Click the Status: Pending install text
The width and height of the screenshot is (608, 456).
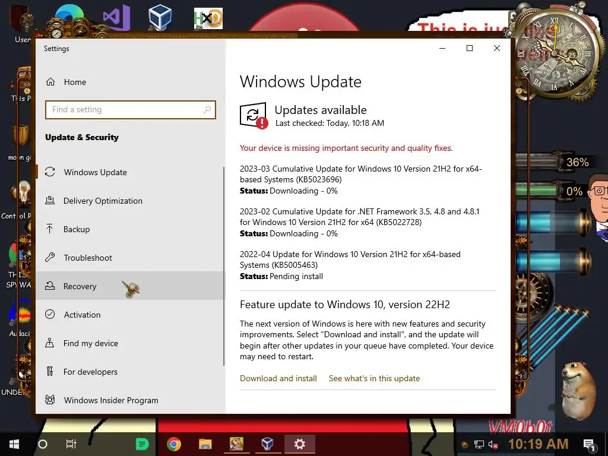point(281,277)
